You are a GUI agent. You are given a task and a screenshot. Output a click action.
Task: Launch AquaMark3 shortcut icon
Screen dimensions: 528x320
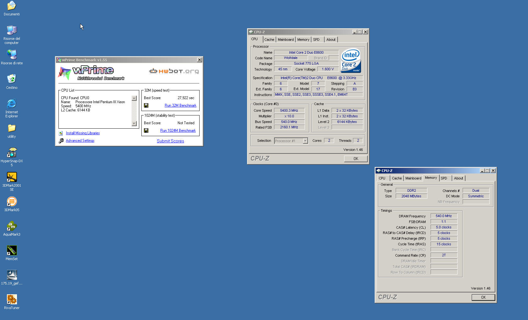pos(12,226)
